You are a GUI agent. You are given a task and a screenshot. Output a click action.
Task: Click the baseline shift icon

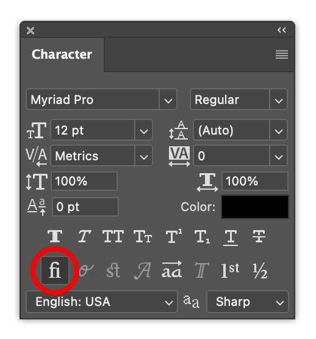click(x=37, y=207)
